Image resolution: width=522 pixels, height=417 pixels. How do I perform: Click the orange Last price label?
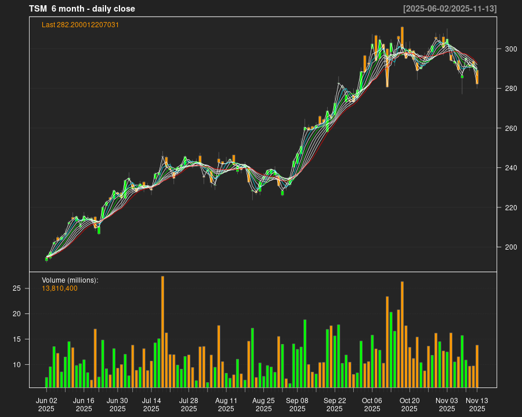pyautogui.click(x=80, y=25)
